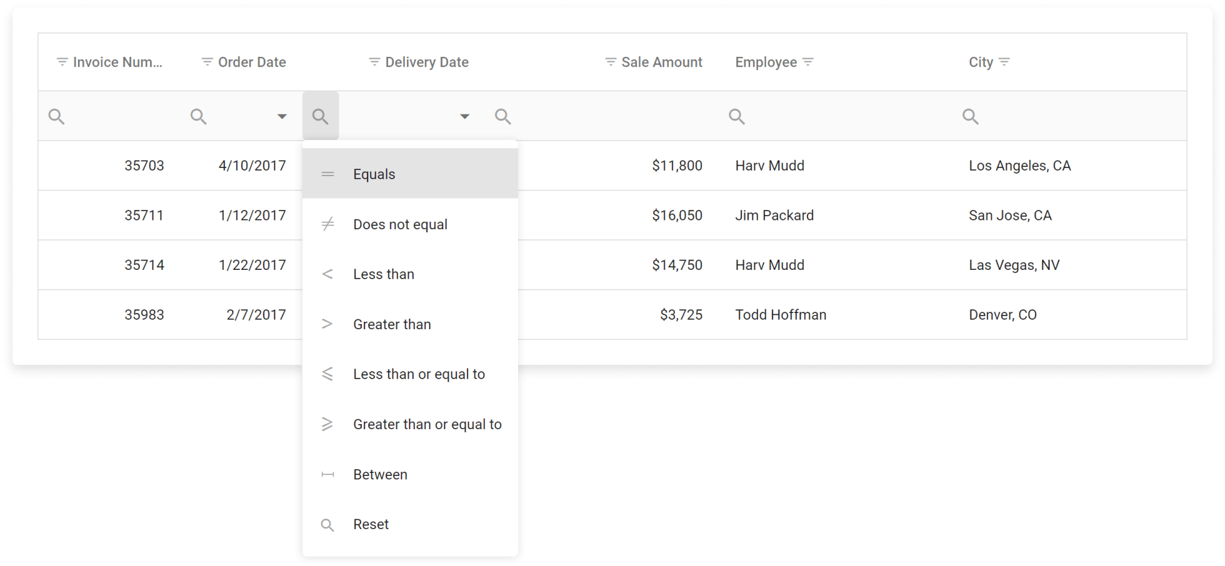Open the filter icon on Invoice Number column
This screenshot has width=1225, height=566.
point(61,62)
